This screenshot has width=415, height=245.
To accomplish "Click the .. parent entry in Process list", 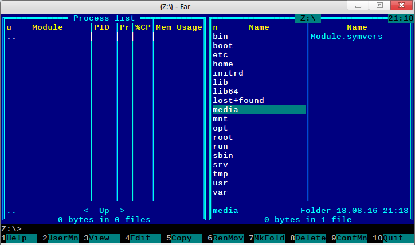I will click(x=11, y=37).
